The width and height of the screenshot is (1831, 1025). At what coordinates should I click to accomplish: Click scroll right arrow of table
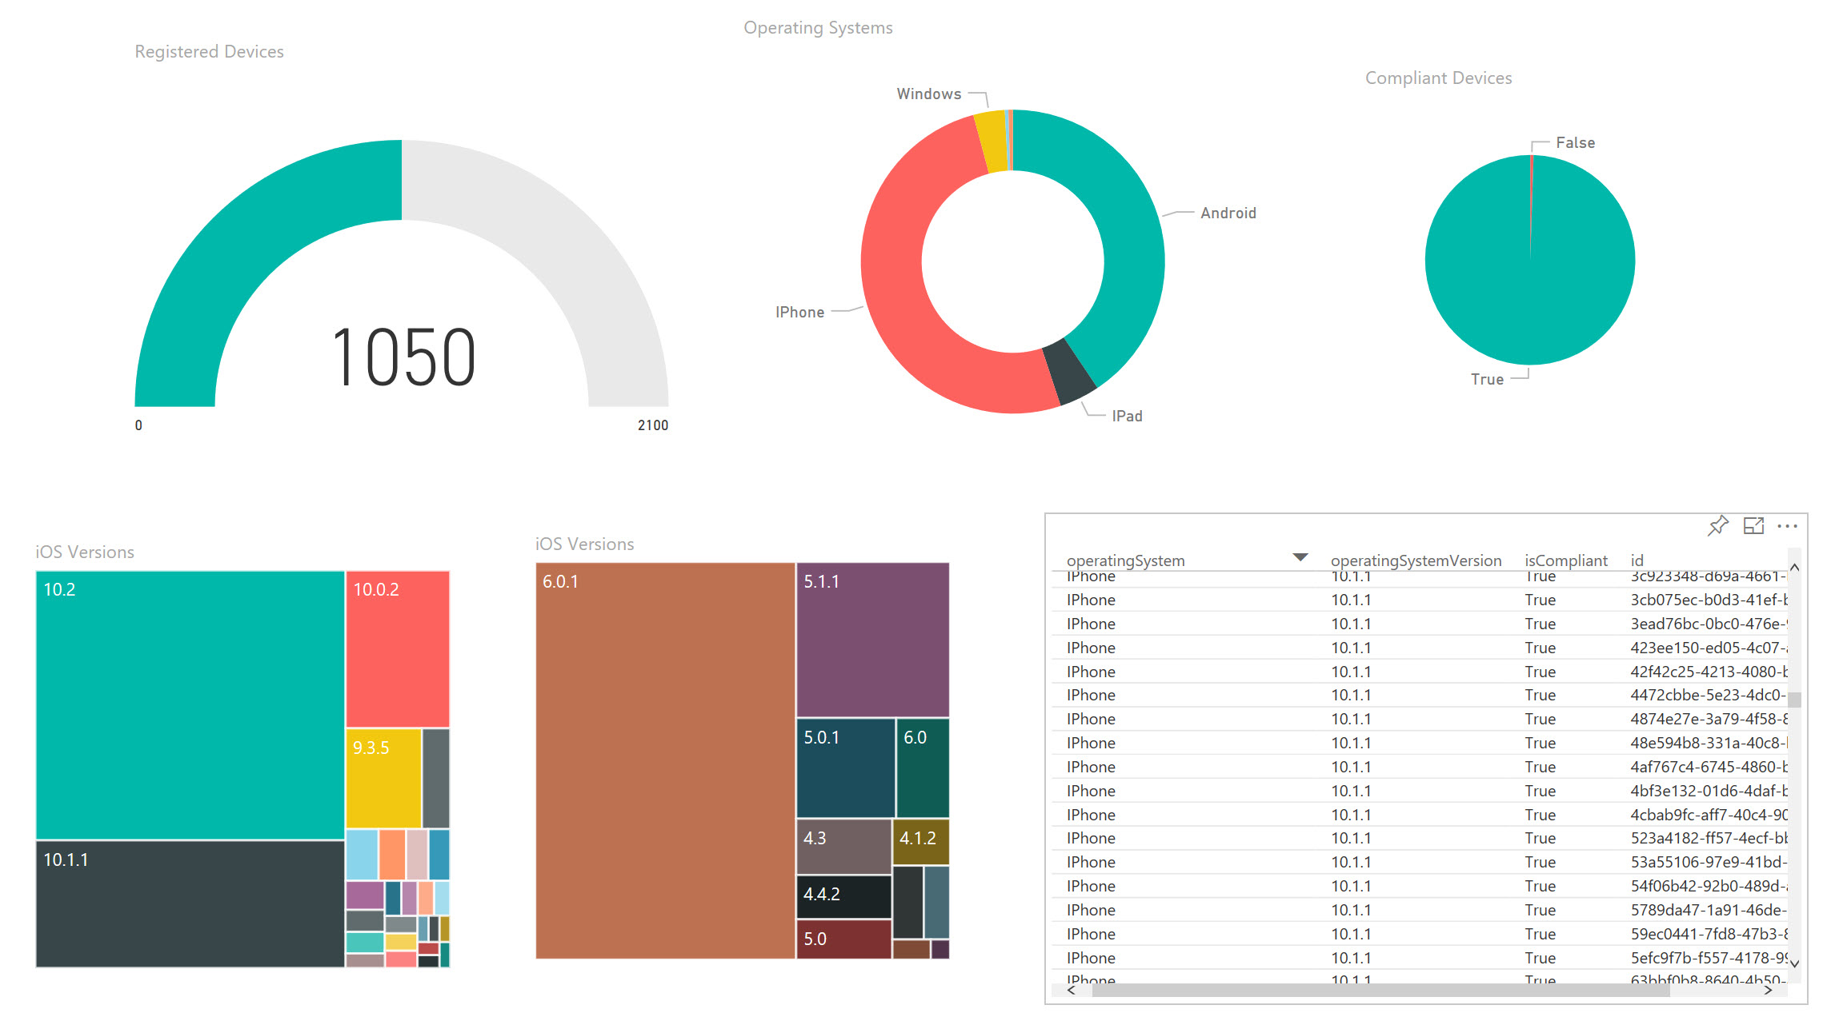[x=1768, y=990]
